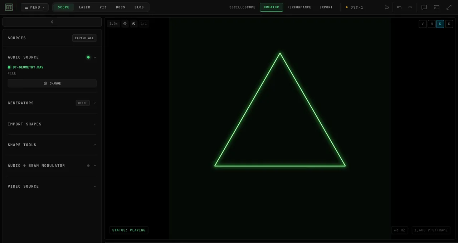Open the EXPORT section

326,7
